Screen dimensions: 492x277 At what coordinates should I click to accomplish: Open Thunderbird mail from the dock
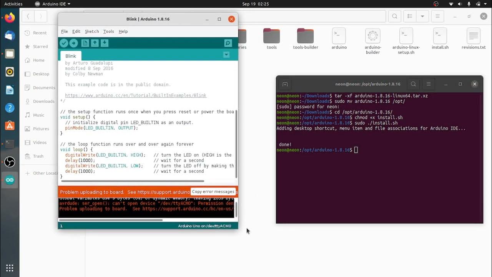pos(10,36)
